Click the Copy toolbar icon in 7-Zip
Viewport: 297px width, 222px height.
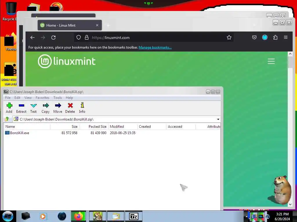coord(46,108)
